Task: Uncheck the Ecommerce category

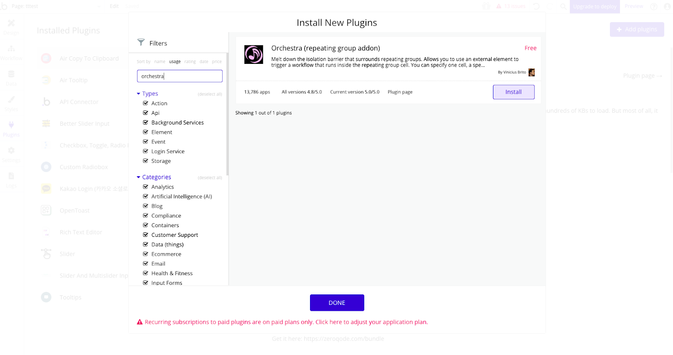Action: (x=146, y=254)
